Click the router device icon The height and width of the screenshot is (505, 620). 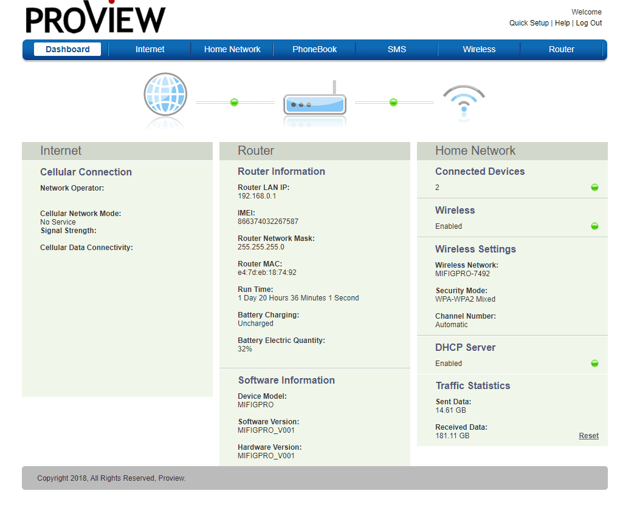pyautogui.click(x=315, y=99)
